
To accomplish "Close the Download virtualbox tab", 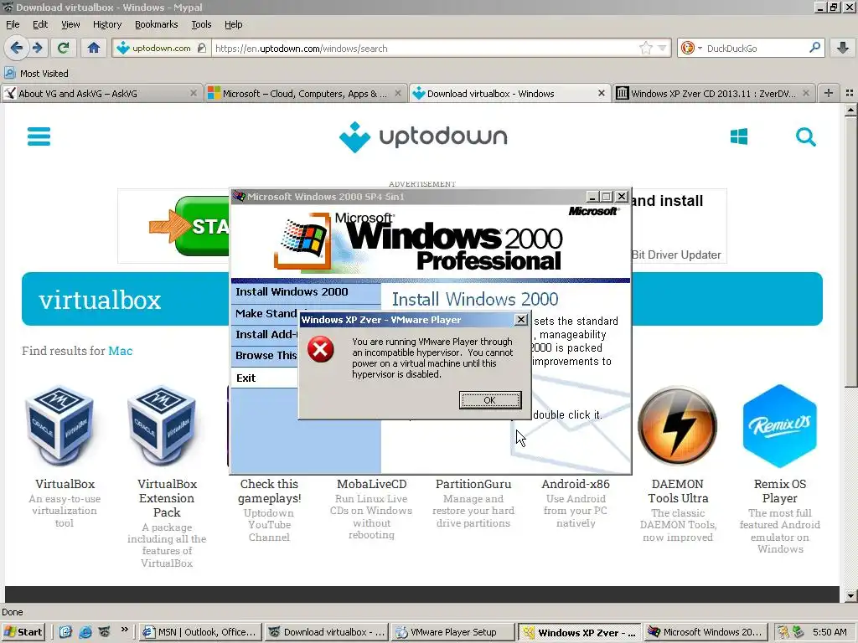I will 602,94.
